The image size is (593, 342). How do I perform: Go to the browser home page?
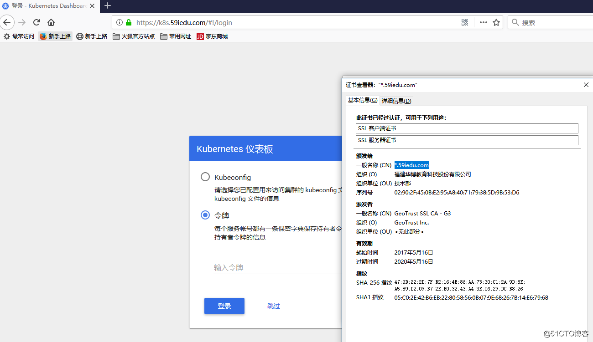[x=51, y=22]
